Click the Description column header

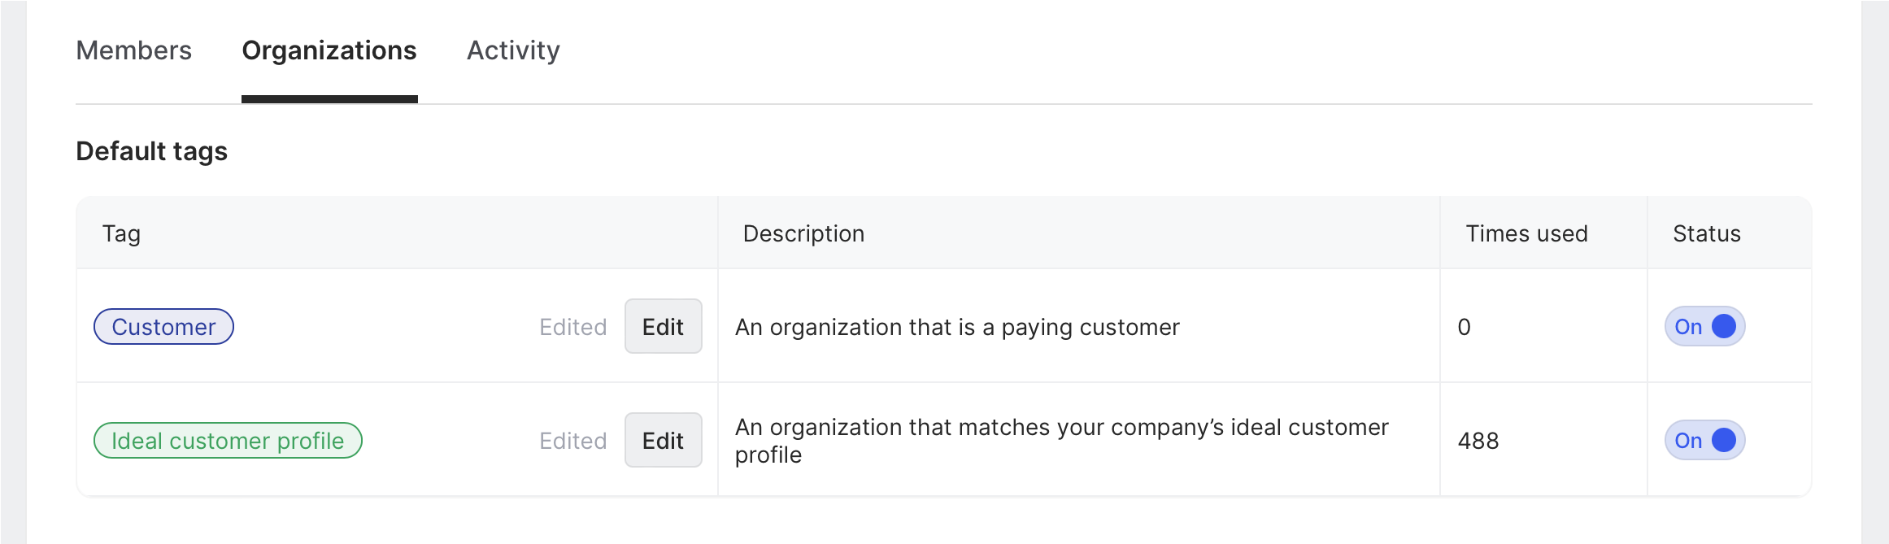coord(803,234)
